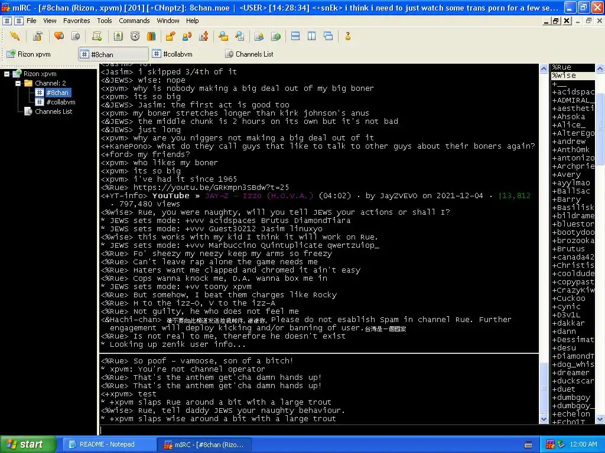Open Channels list toolbar icon
605x453 pixels.
coord(76,36)
